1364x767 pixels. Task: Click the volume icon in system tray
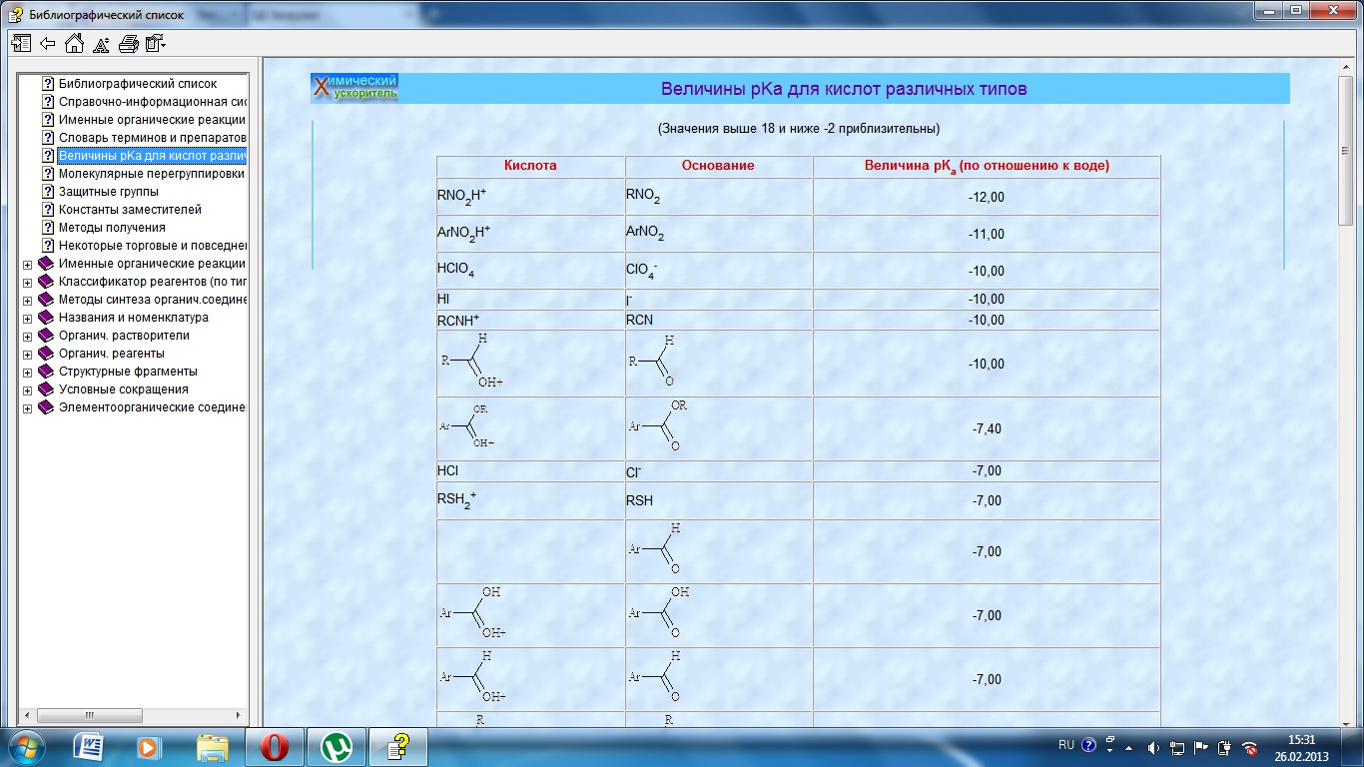coord(1154,746)
